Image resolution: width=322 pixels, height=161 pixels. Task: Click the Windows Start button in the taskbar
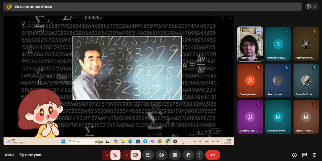63,141
